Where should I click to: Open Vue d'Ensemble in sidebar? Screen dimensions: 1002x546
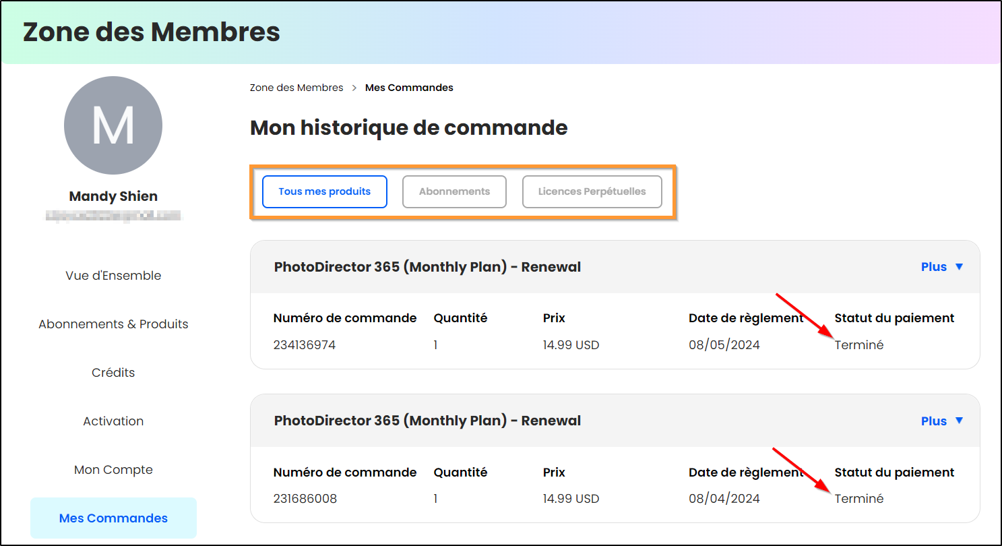pos(113,276)
